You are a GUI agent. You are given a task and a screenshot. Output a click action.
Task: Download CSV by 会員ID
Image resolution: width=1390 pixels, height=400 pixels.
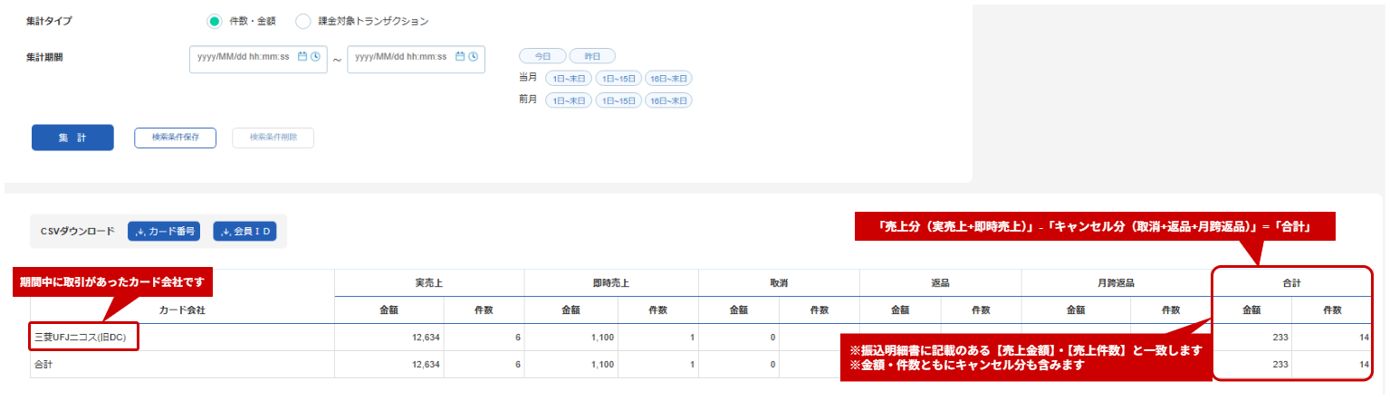pos(244,231)
